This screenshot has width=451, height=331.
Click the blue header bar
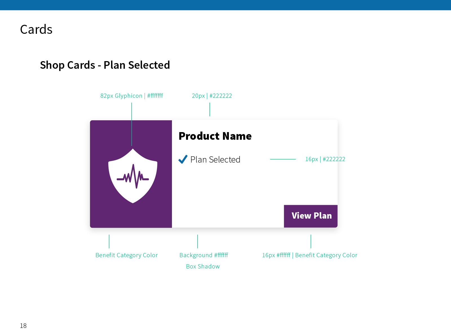point(225,5)
